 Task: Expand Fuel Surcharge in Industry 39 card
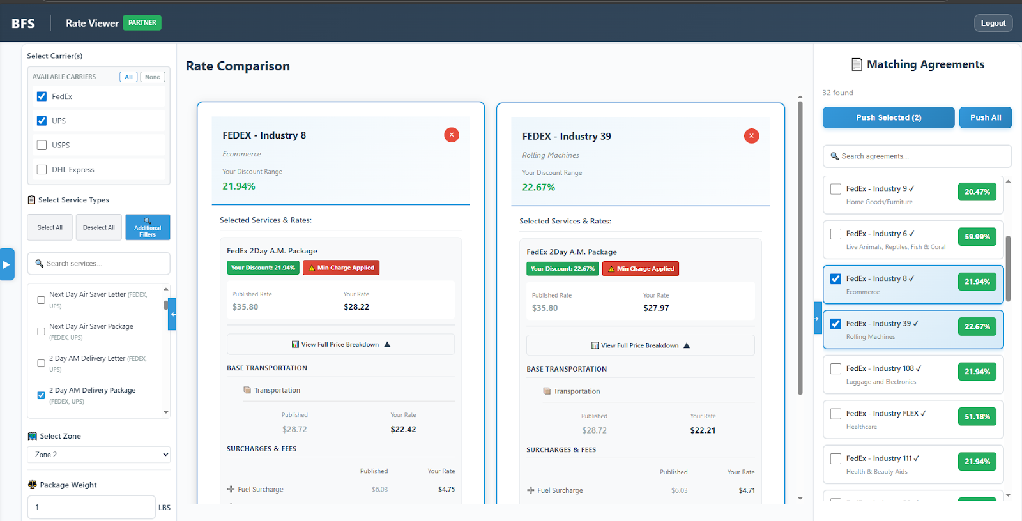coord(531,490)
